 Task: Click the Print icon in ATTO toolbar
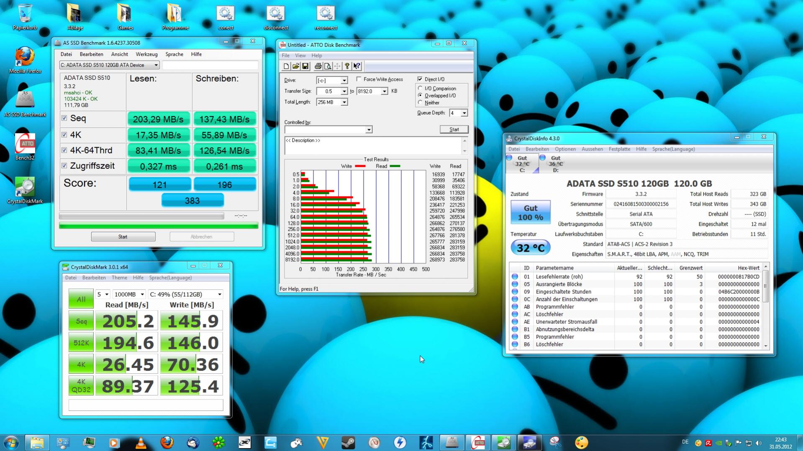(x=318, y=66)
